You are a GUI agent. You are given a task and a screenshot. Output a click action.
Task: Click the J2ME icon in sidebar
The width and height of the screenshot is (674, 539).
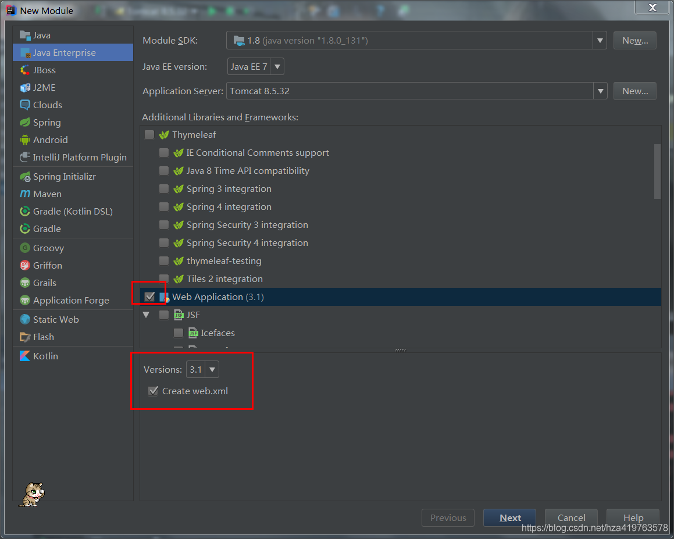25,88
